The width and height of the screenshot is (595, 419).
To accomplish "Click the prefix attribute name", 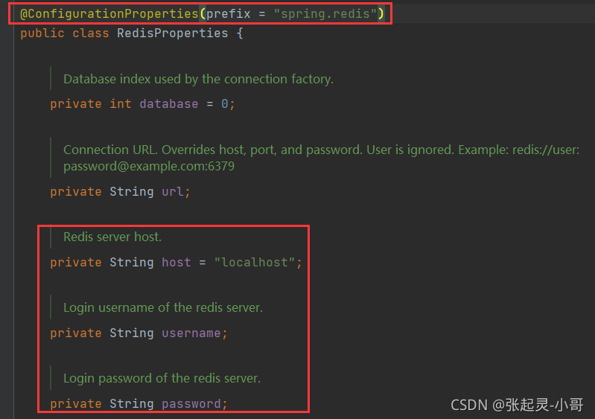I will pos(229,14).
